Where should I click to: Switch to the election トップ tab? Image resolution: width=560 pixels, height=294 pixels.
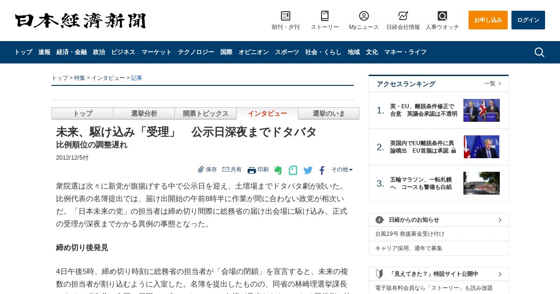point(83,113)
